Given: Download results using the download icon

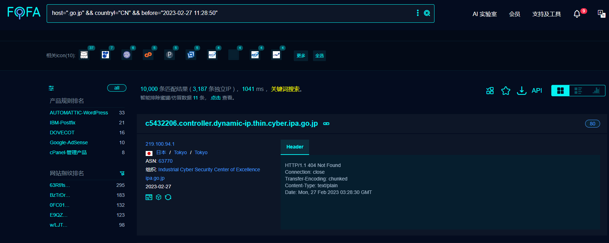Looking at the screenshot, I should 521,91.
